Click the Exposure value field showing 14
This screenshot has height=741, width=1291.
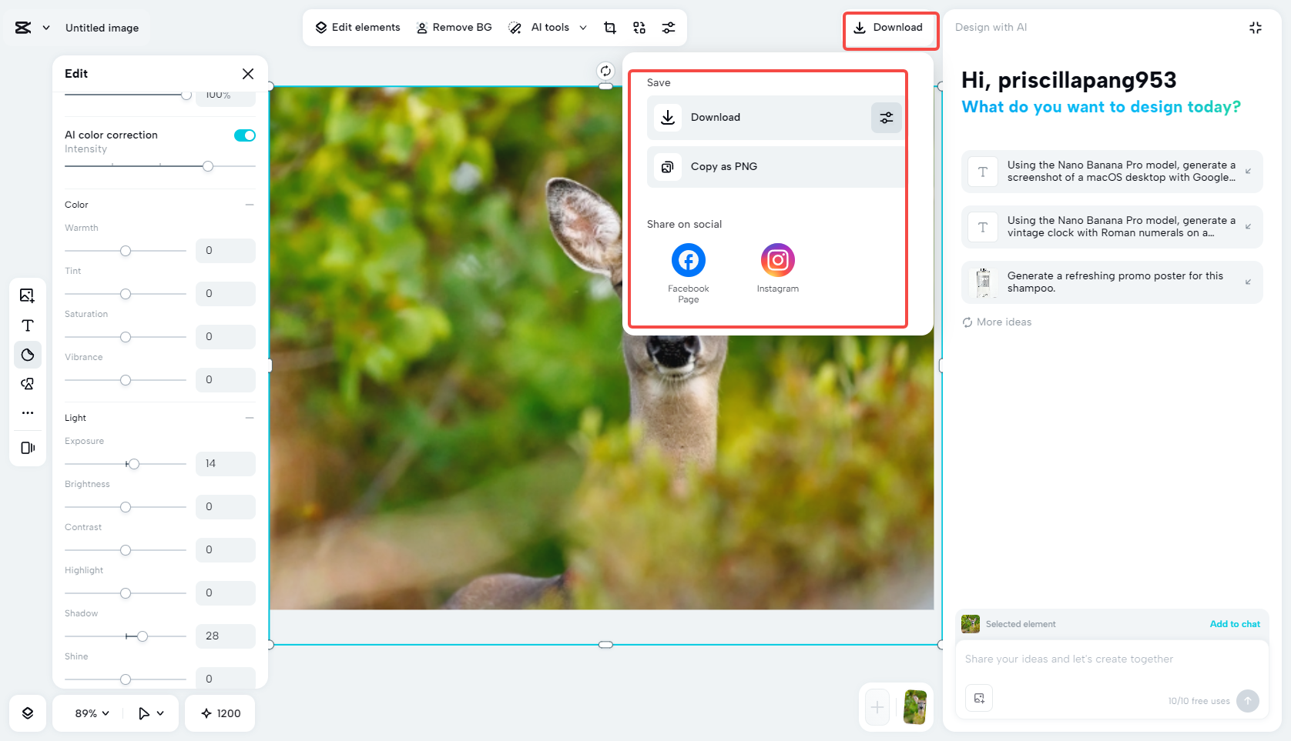226,464
